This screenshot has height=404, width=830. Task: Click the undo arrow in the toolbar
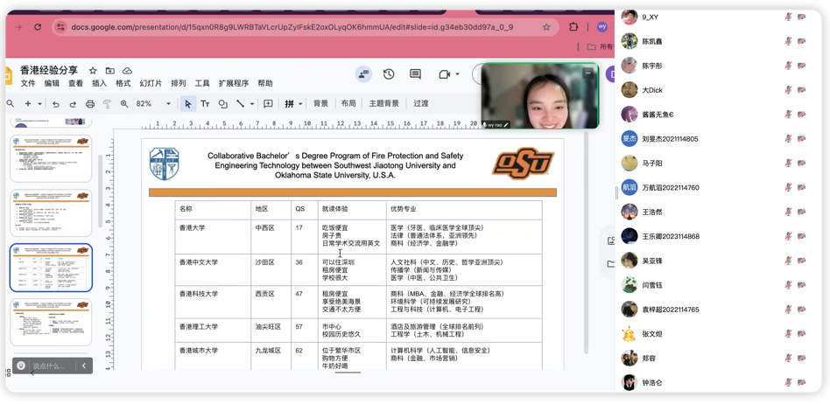[x=56, y=104]
